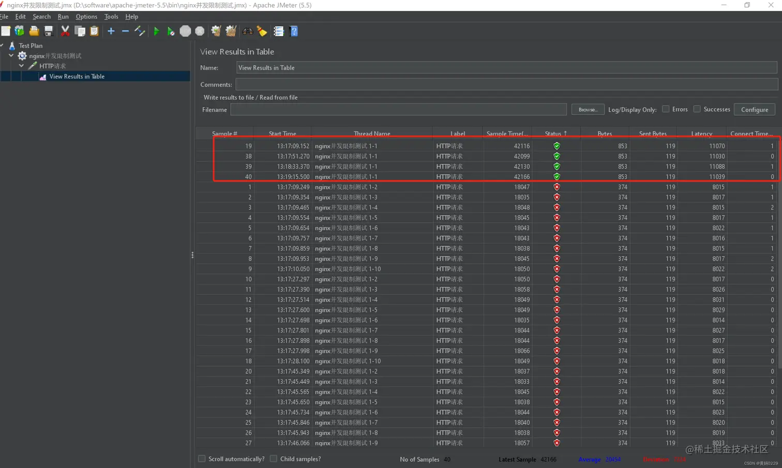Click the Toggle wand icon in toolbar

(140, 32)
